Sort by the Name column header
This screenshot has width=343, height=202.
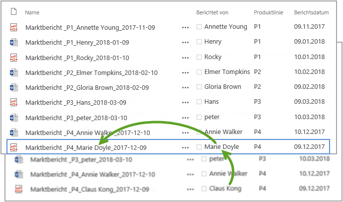pos(32,12)
